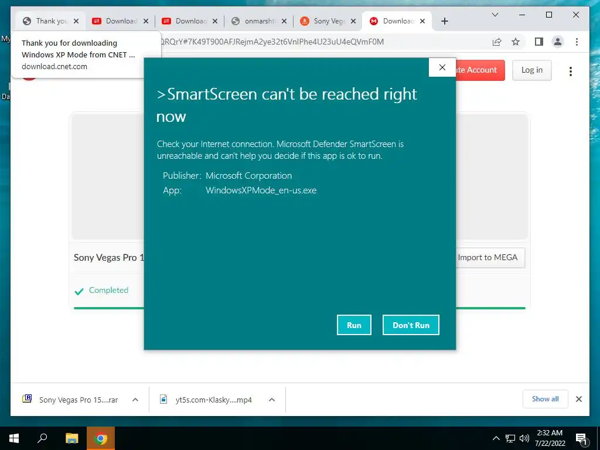Close the onmarsht tab
600x450 pixels.
click(284, 21)
